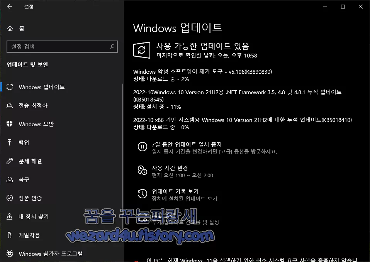Screen dimensions: 370x262
Task: Open Windows 참가자 프로그램 page
Action: [51, 254]
